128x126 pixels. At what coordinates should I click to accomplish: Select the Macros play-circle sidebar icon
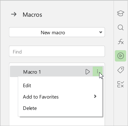point(120,56)
